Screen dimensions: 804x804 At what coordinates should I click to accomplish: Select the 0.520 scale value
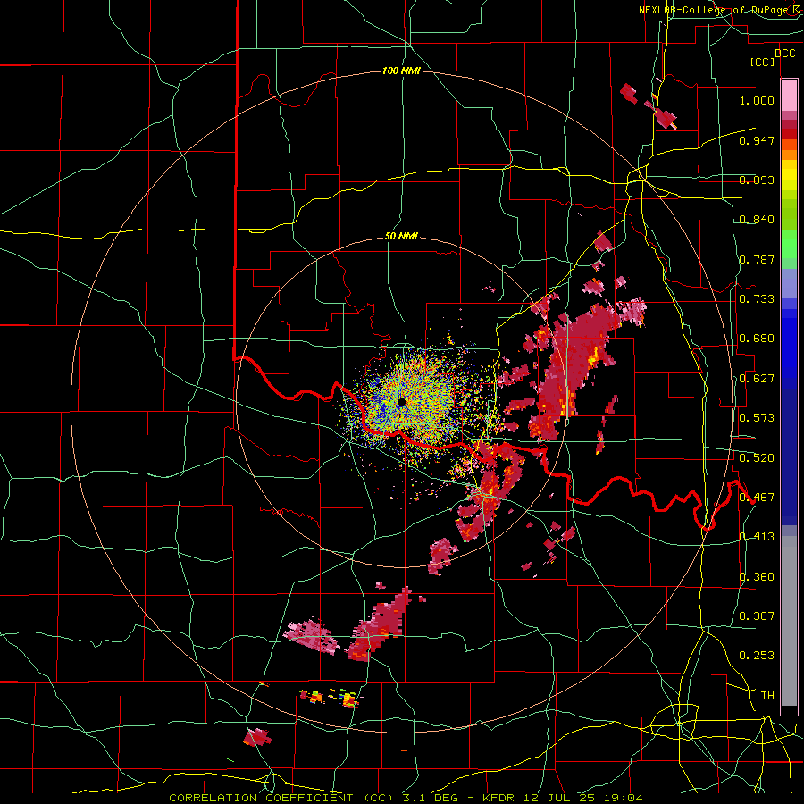pyautogui.click(x=757, y=458)
